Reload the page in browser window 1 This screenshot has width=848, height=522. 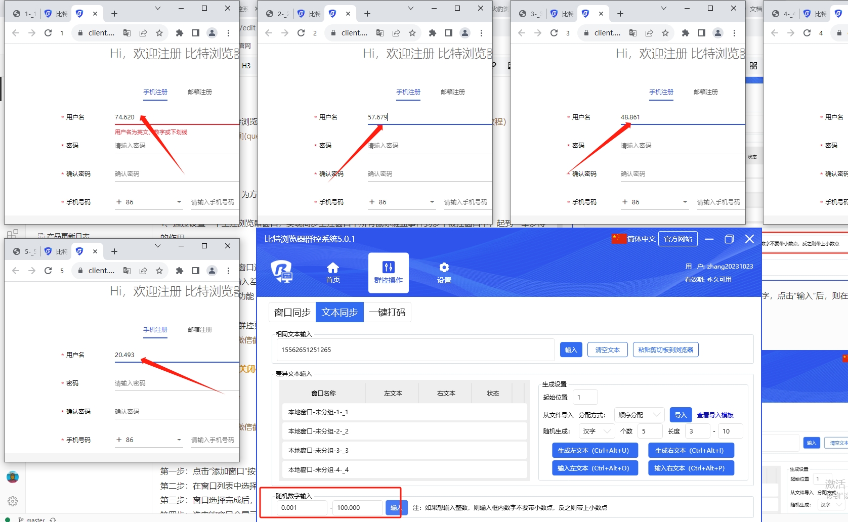click(48, 33)
